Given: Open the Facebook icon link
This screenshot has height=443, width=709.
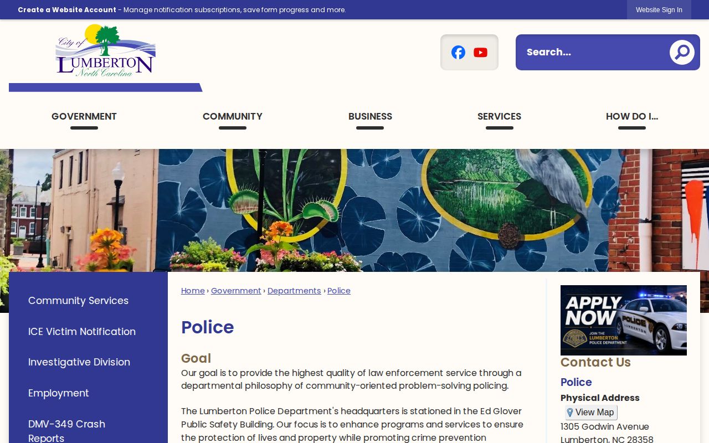Looking at the screenshot, I should (x=458, y=52).
